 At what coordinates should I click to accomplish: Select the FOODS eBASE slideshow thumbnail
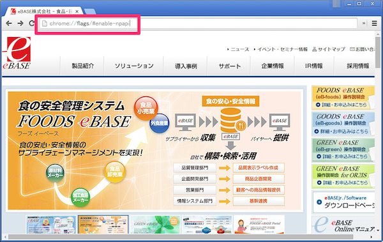[103, 224]
